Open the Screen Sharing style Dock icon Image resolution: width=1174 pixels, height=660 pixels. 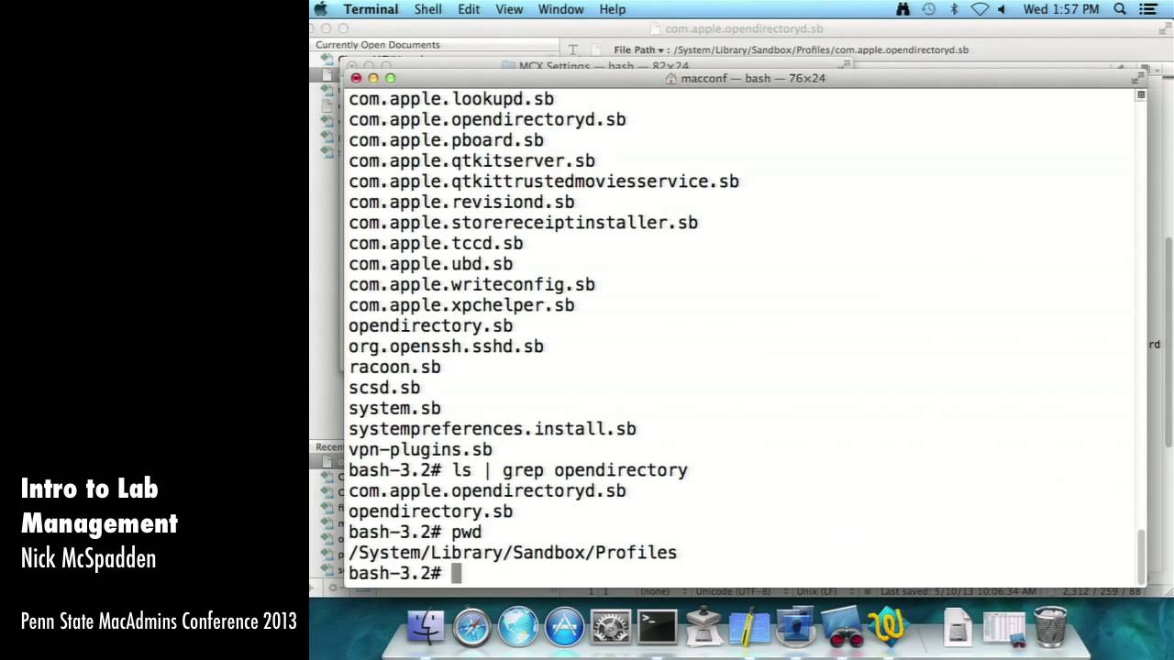(x=794, y=625)
